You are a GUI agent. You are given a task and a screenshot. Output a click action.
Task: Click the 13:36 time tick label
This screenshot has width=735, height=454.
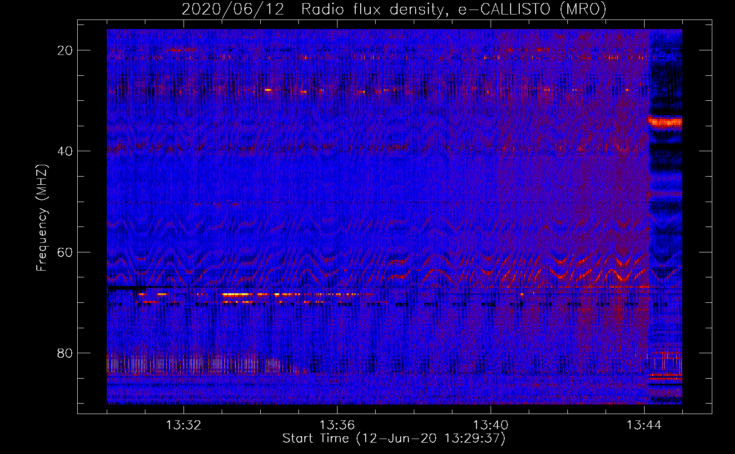point(337,425)
